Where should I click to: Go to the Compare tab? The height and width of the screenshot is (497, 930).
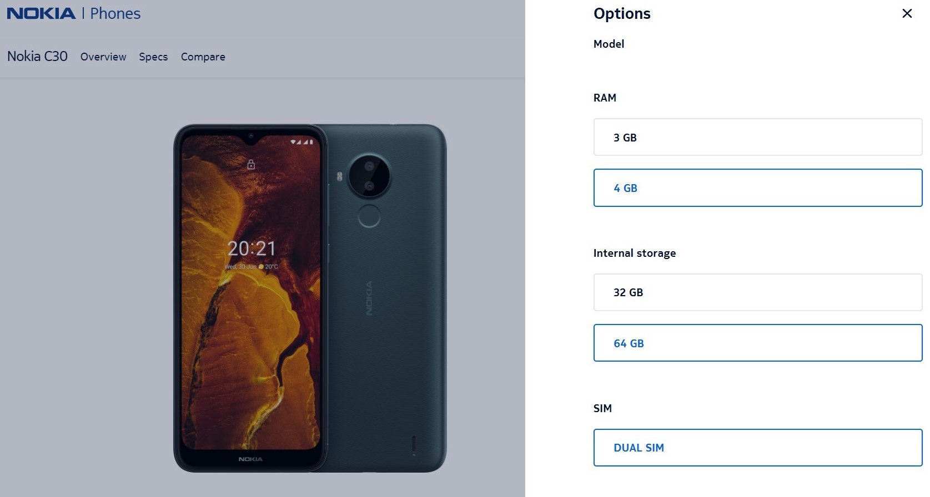[x=203, y=57]
